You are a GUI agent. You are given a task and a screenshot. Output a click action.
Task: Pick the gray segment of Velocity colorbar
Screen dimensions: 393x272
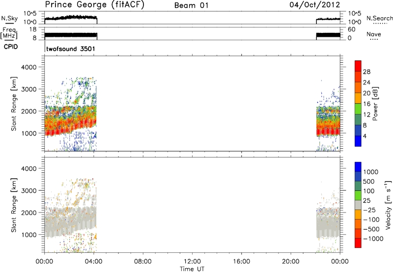coord(358,205)
